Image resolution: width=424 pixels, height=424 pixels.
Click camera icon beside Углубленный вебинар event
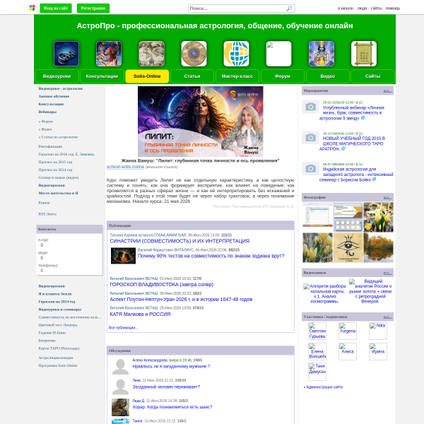tap(310, 107)
